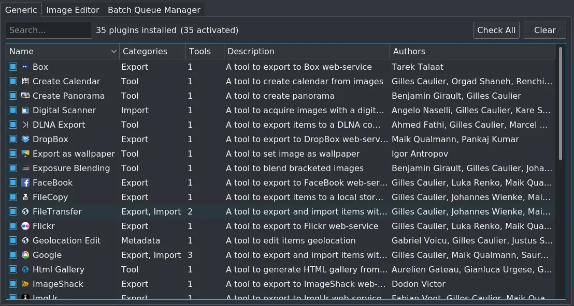This screenshot has width=574, height=306.
Task: Toggle the FileTransfer plugin checkbox
Action: (x=13, y=211)
